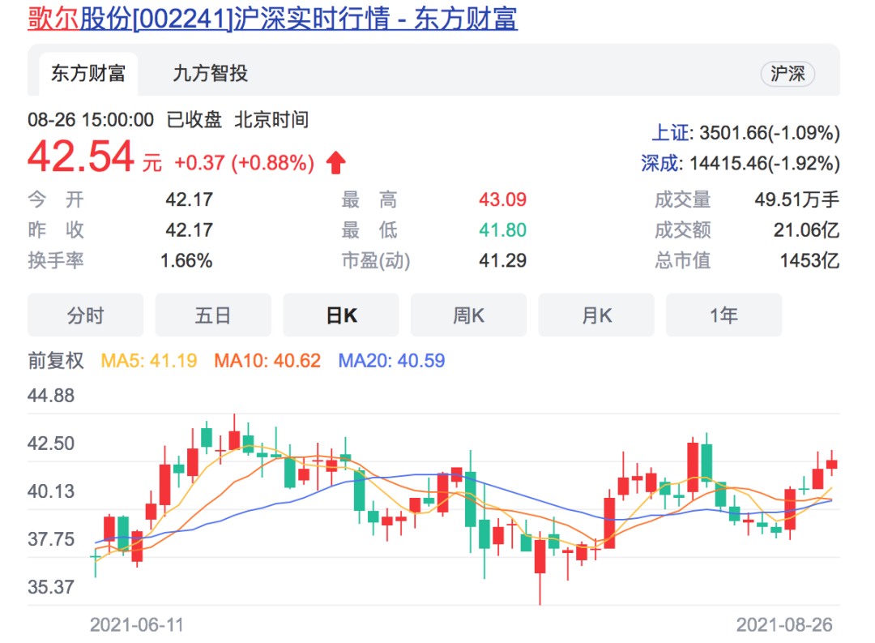Switch to the 九方智投 tab
Screen dimensions: 875x643
coord(210,74)
